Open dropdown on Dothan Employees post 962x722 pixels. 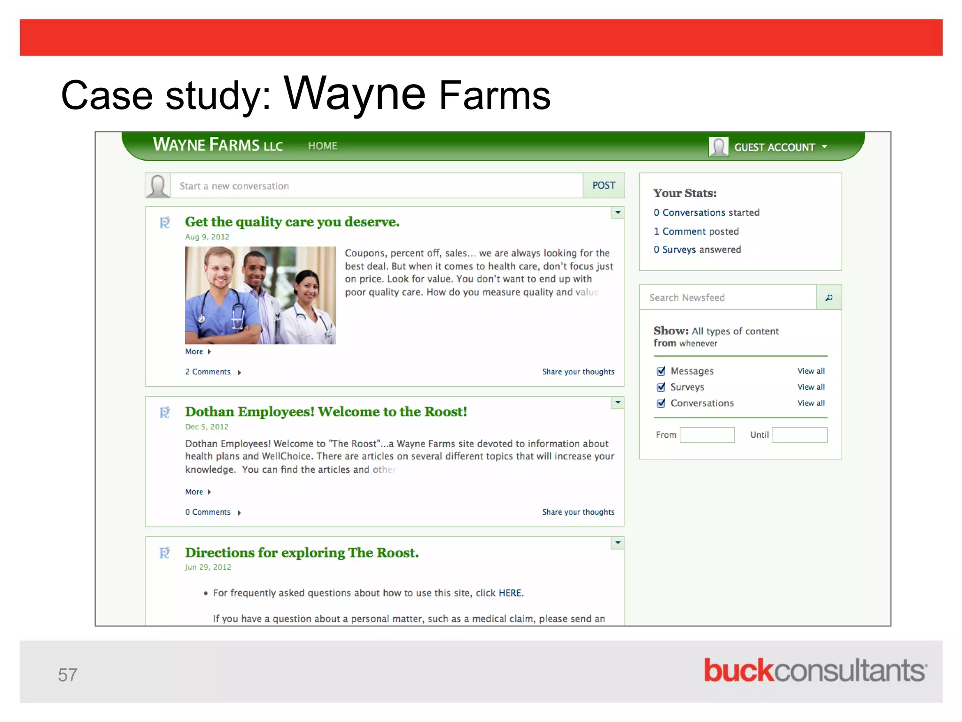[618, 402]
